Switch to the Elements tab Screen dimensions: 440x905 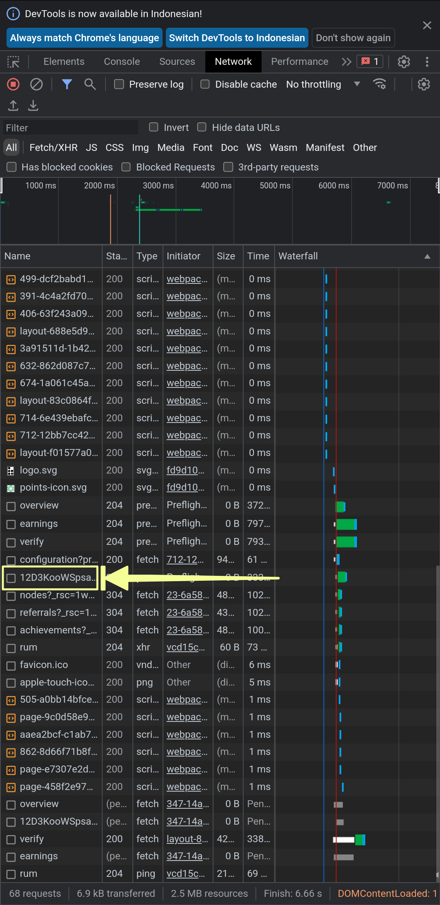click(64, 62)
